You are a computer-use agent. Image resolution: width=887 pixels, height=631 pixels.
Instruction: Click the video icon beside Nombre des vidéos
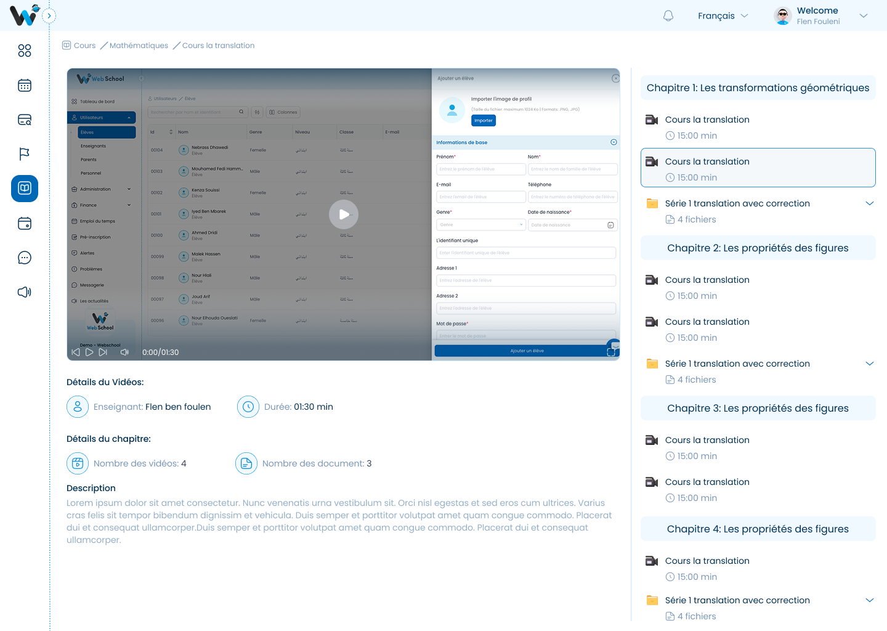(x=78, y=463)
